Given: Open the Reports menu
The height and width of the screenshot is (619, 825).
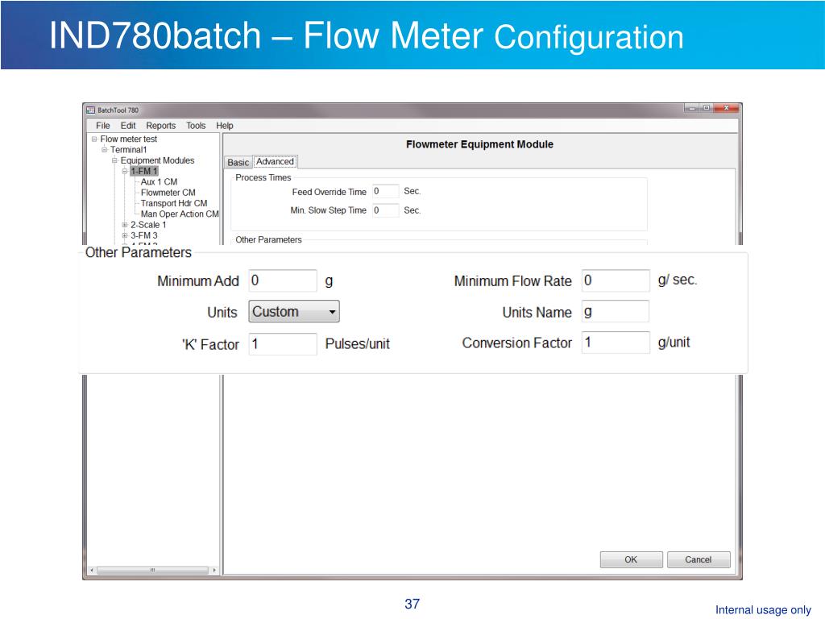Looking at the screenshot, I should 161,125.
